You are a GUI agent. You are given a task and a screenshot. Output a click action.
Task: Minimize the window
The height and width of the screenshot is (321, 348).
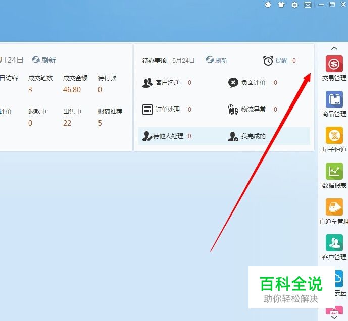321,5
